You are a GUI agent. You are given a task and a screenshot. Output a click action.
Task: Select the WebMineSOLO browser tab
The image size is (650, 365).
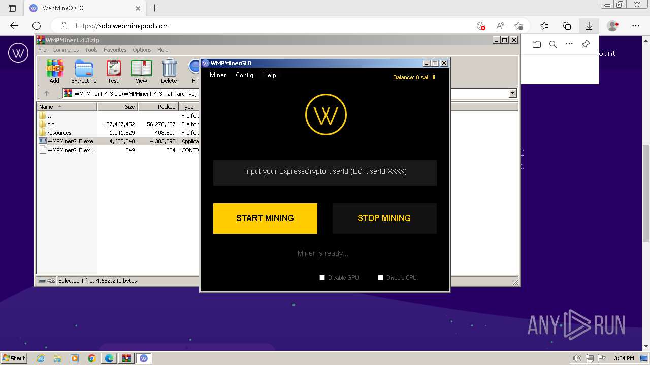pyautogui.click(x=84, y=8)
